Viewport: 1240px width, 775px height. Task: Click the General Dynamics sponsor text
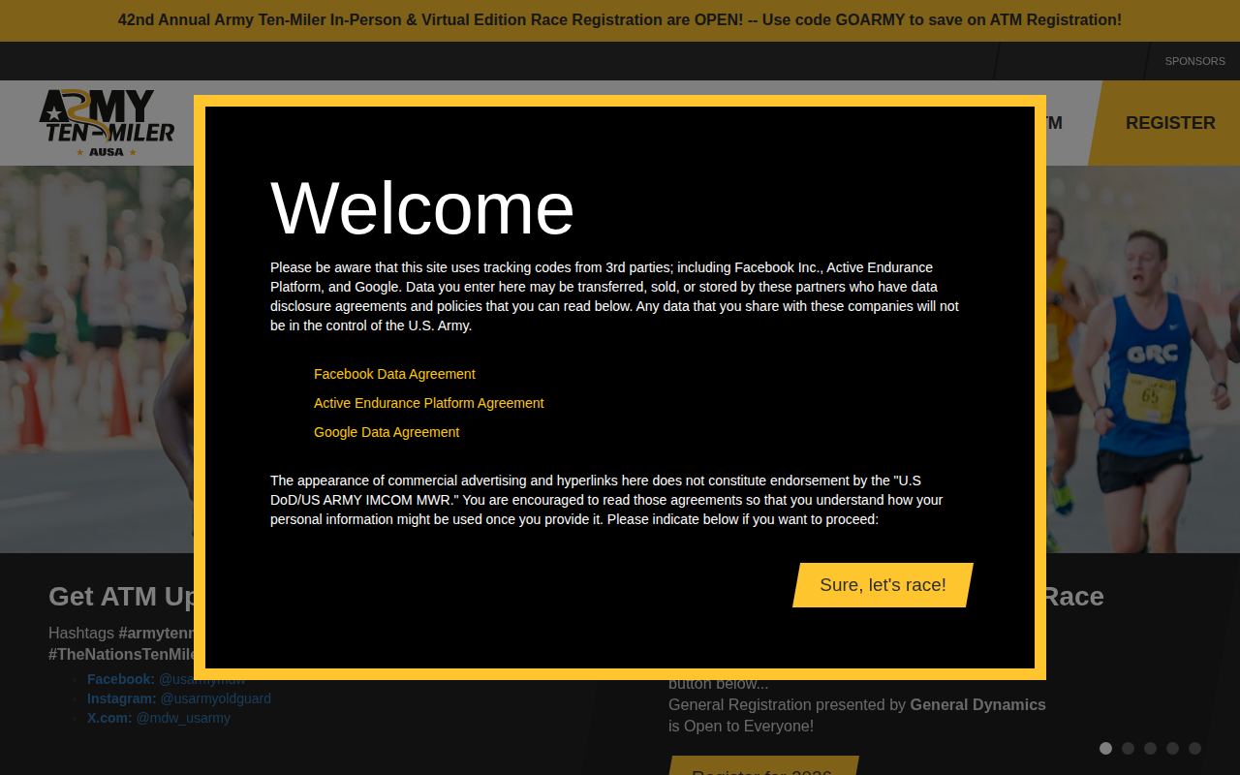pos(977,704)
